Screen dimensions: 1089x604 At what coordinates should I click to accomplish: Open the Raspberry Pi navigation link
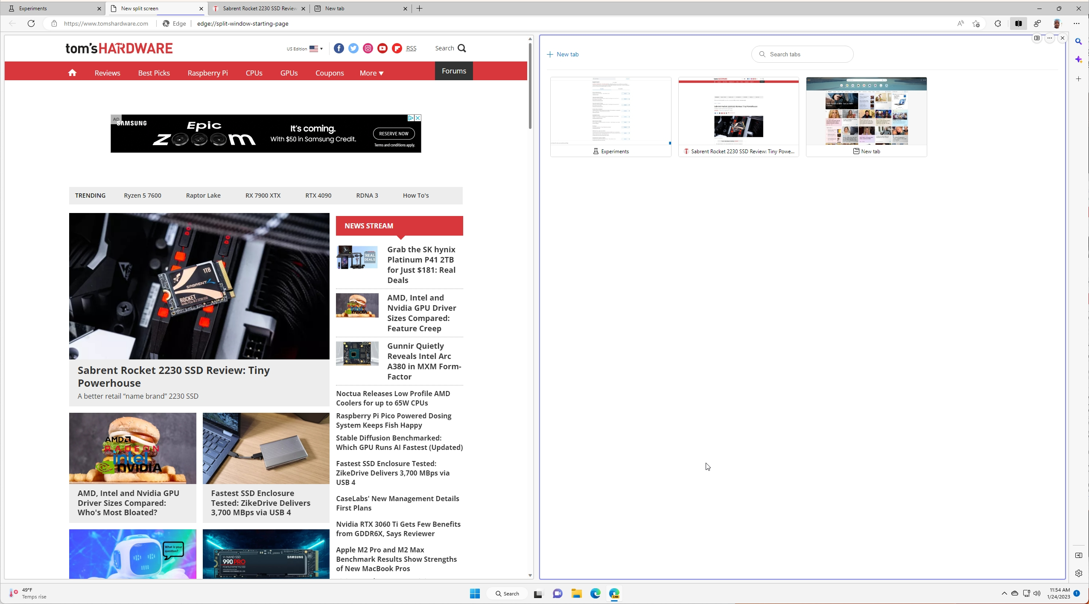(x=208, y=72)
